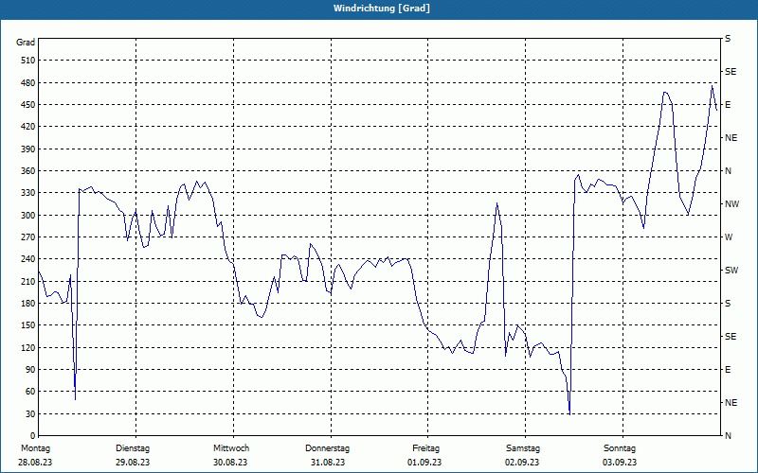Click the 330 value on the left axis
Viewport: 758px width, 473px height.
point(28,193)
